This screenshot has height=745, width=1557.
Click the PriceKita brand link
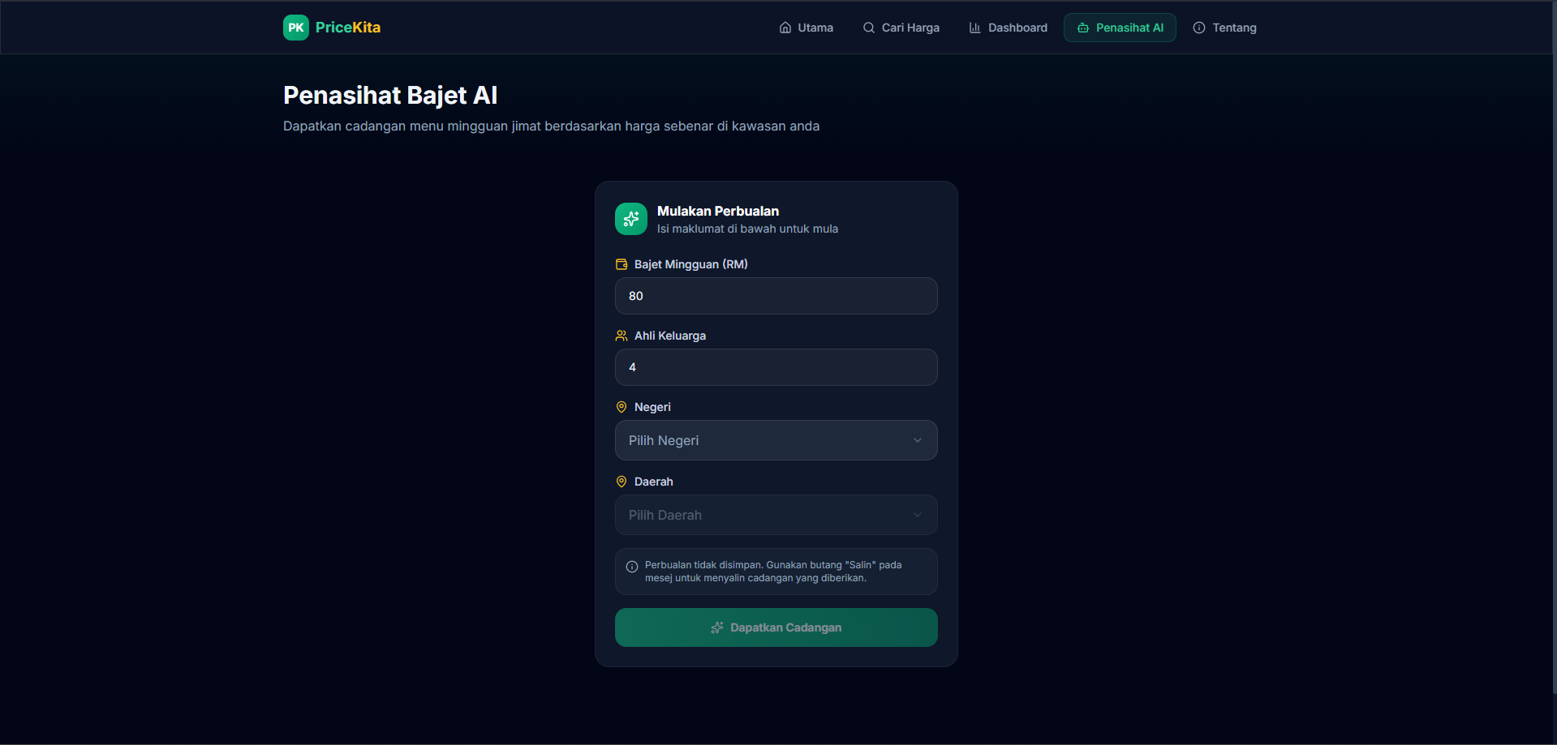tap(347, 28)
